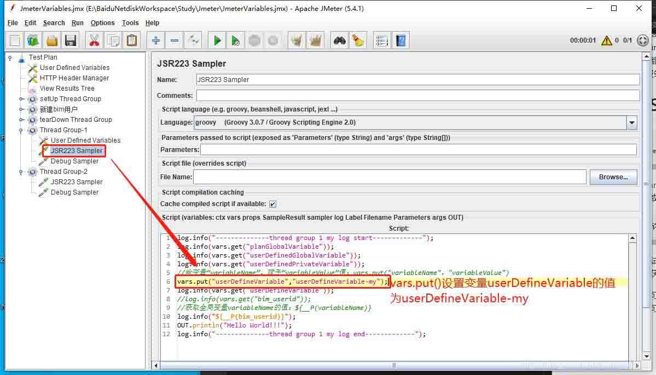Toggle 'Cache compiled script if available' checkbox
This screenshot has height=375, width=656.
272,204
